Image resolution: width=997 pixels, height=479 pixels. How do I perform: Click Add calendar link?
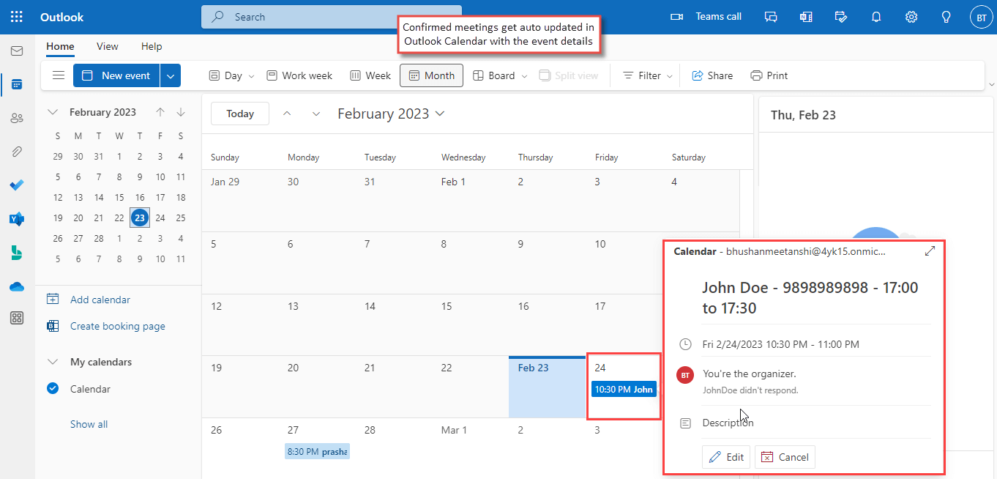[100, 300]
